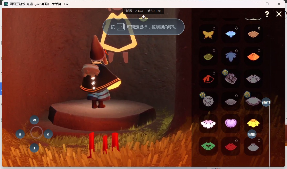Select the red cape with ribbon
Screen dimensions: 287x169
click(208, 79)
